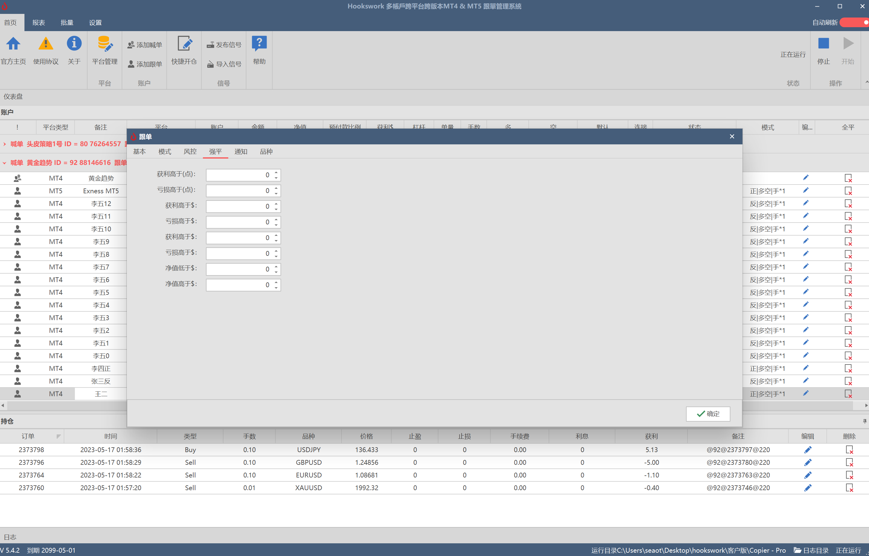Sort positions by 获利 column header

651,436
